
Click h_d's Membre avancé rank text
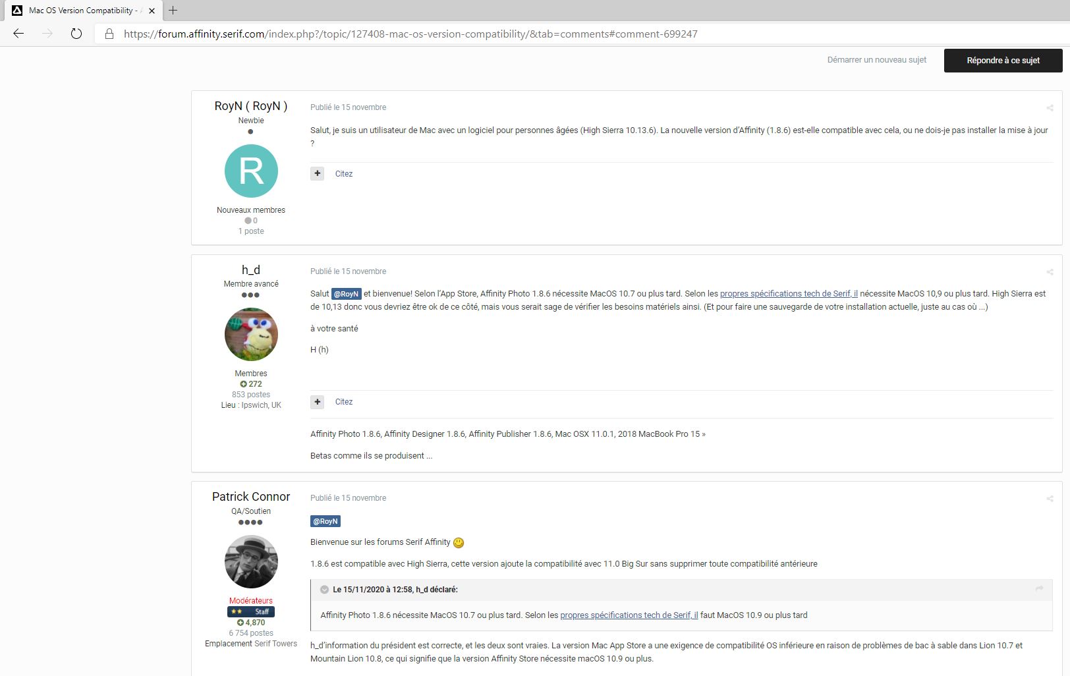pos(251,284)
